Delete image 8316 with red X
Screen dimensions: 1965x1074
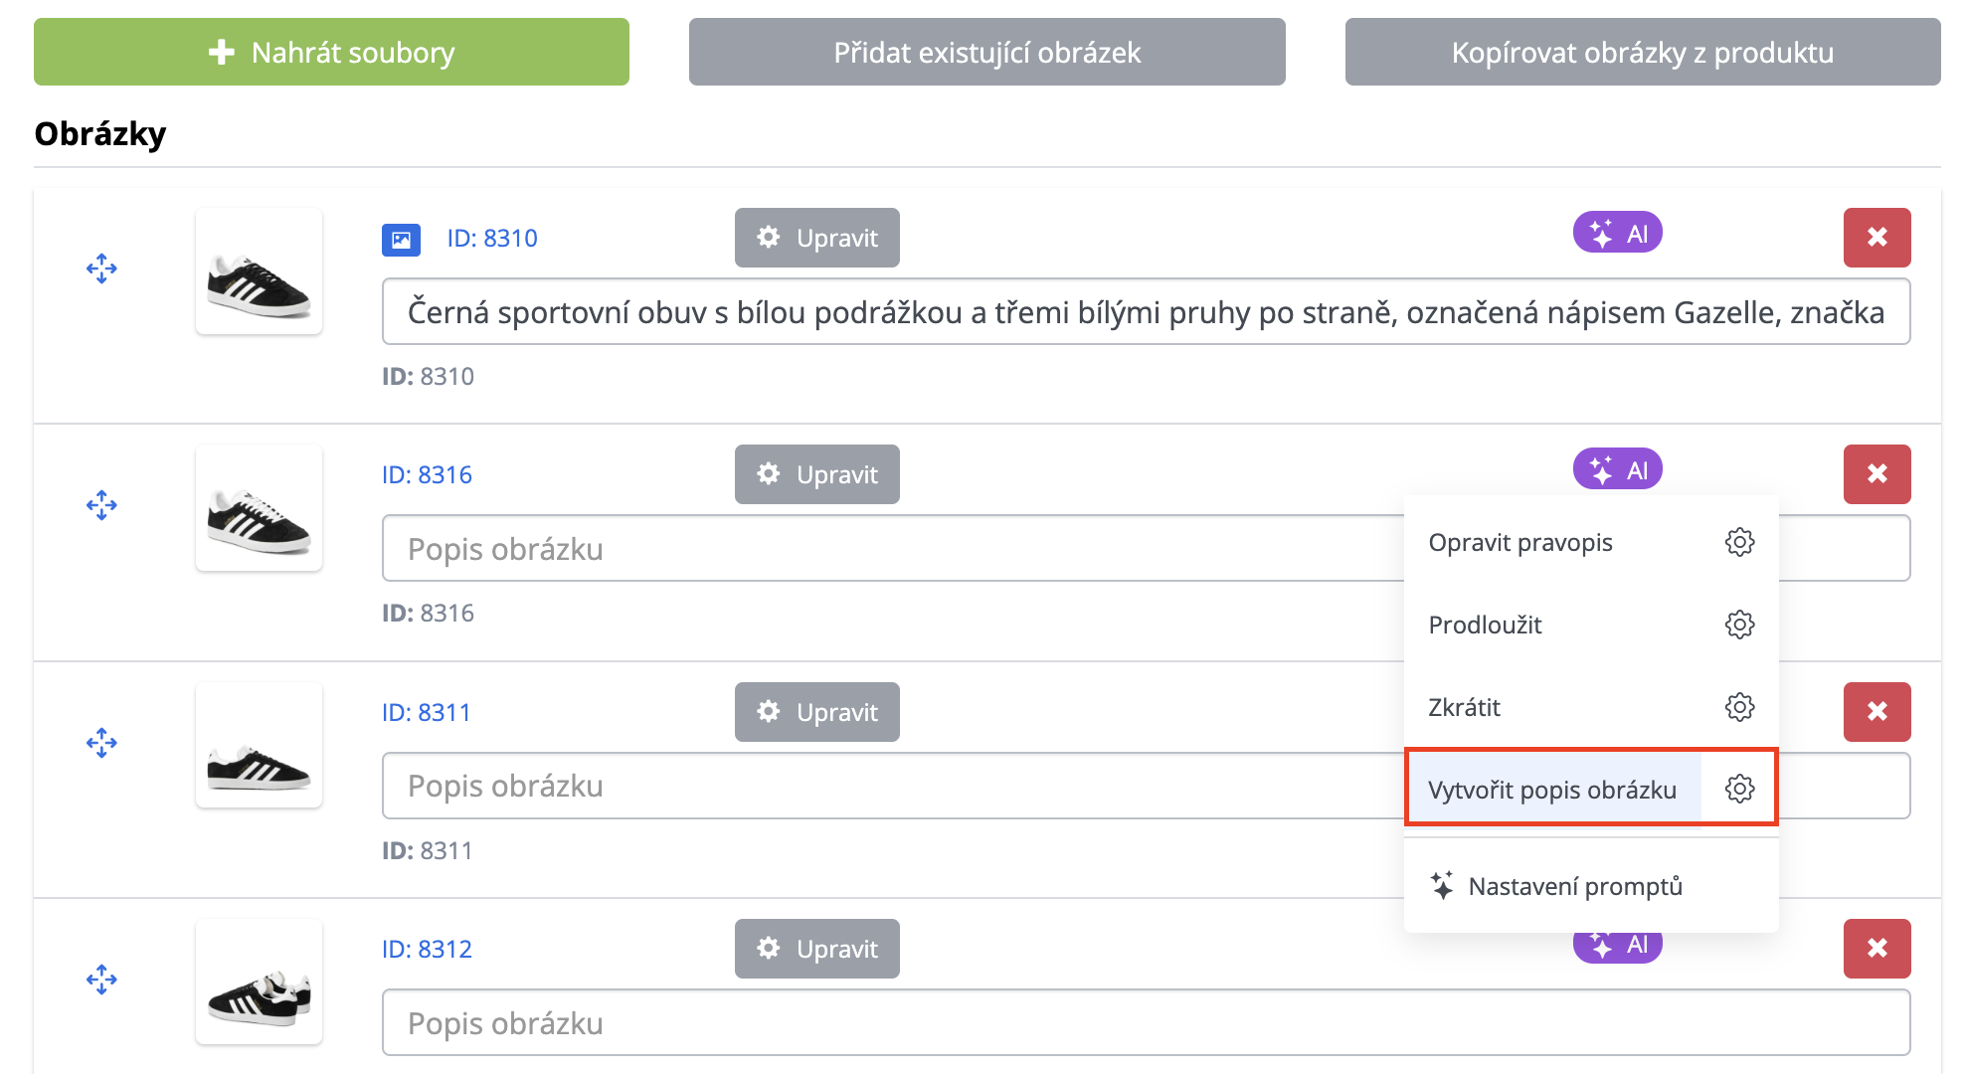pos(1876,474)
